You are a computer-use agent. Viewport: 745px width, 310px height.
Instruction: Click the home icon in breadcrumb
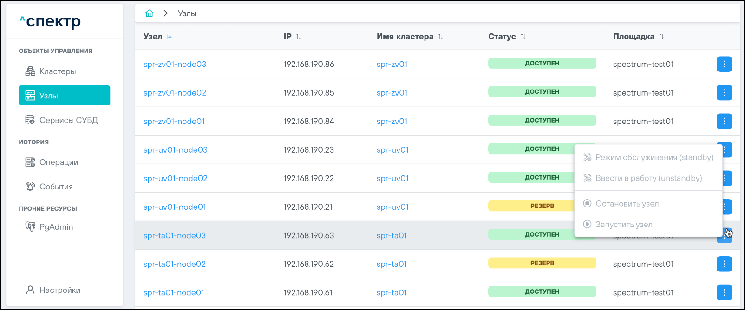point(149,13)
